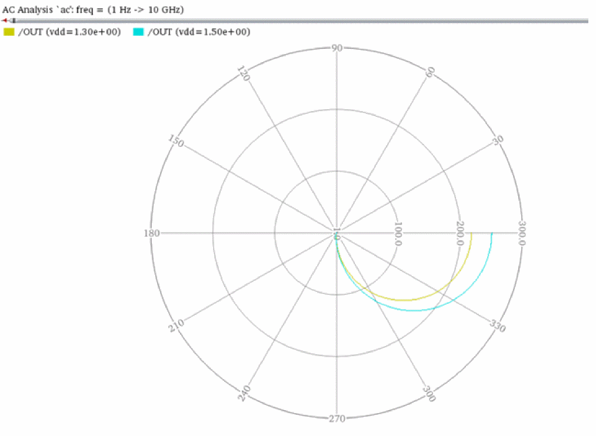Viewport: 596px width, 436px height.
Task: Click the slider handle under the title
Action: click(14, 21)
